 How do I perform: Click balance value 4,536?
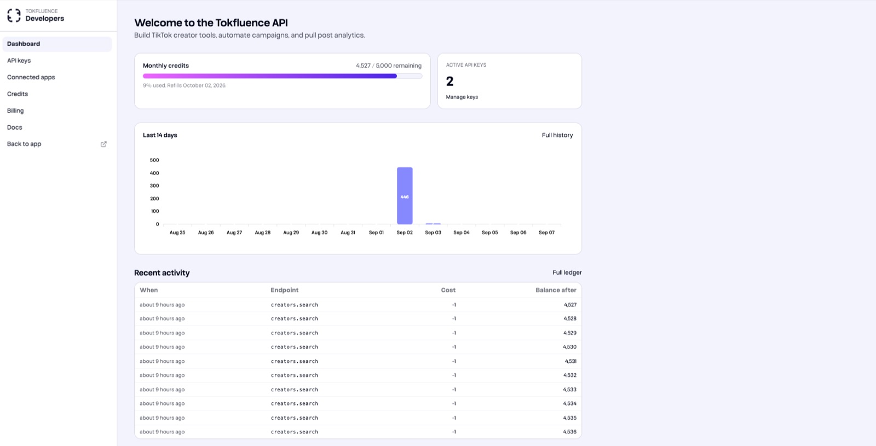[x=570, y=432]
